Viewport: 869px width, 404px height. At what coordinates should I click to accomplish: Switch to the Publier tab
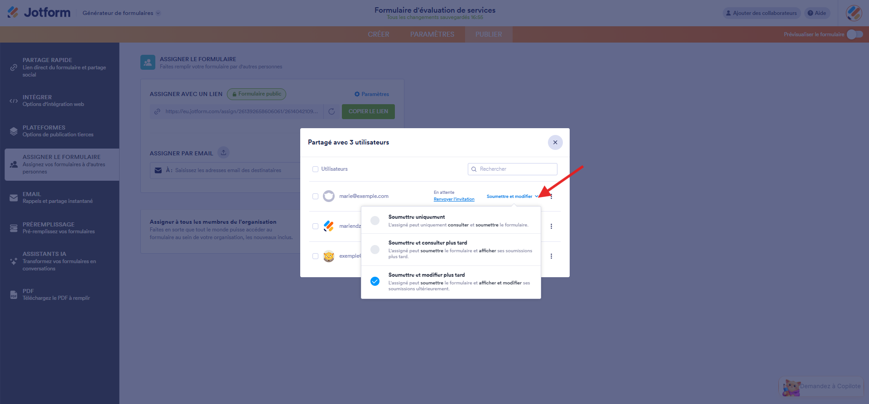point(489,34)
